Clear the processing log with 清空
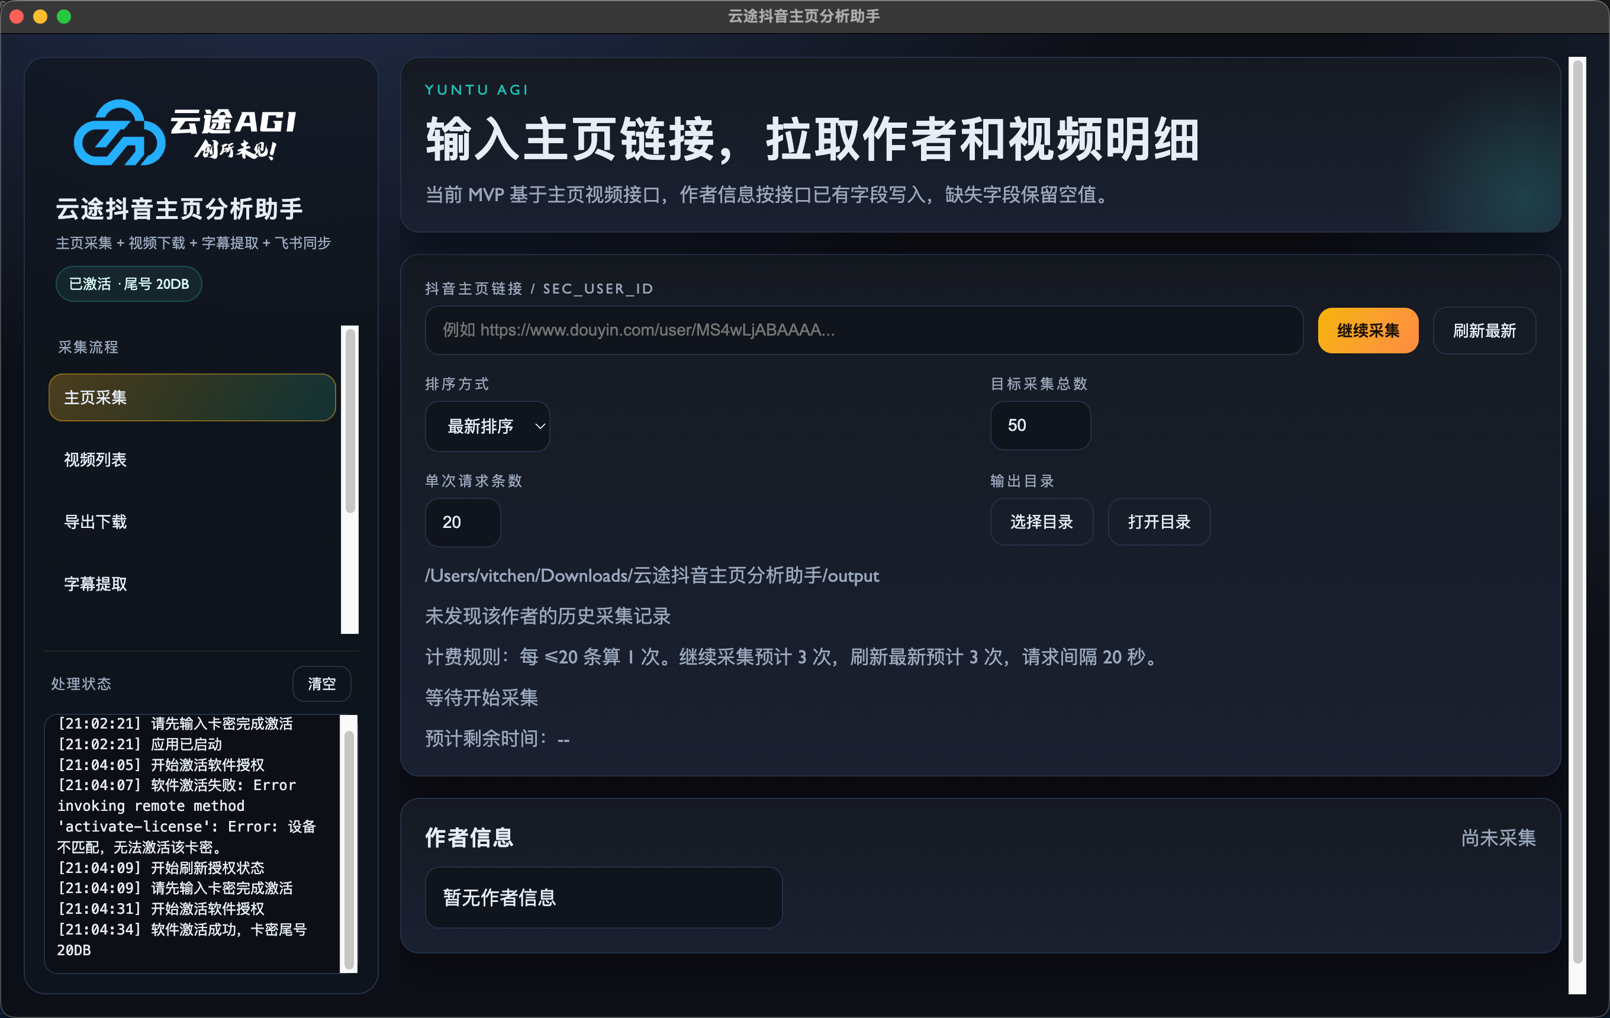The image size is (1610, 1018). (x=321, y=683)
